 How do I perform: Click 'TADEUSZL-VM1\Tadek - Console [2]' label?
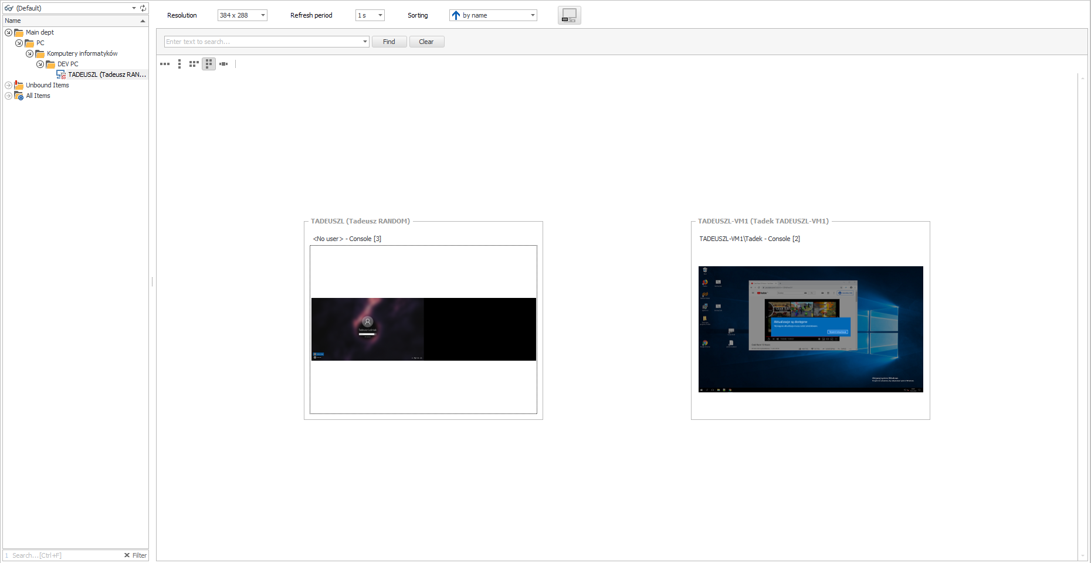coord(750,239)
